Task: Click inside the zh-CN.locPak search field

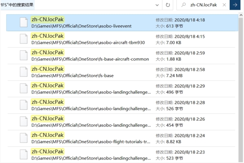Action: point(203,5)
